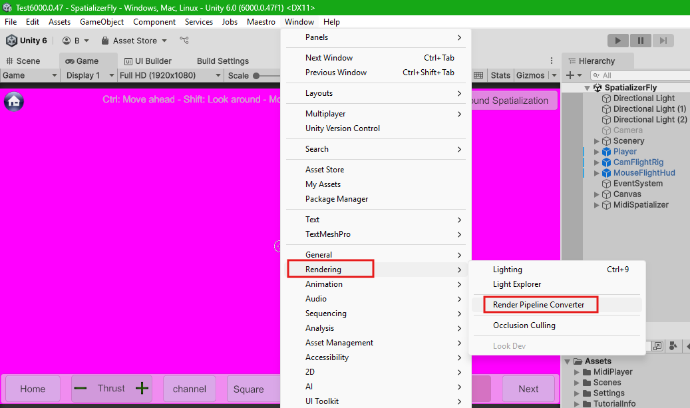Click the Square button
Screen dimensions: 690x408
point(249,389)
